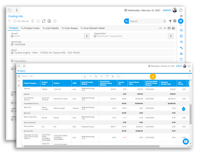Switch to the Product Costs tab
The height and width of the screenshot is (154, 198).
tap(30, 28)
